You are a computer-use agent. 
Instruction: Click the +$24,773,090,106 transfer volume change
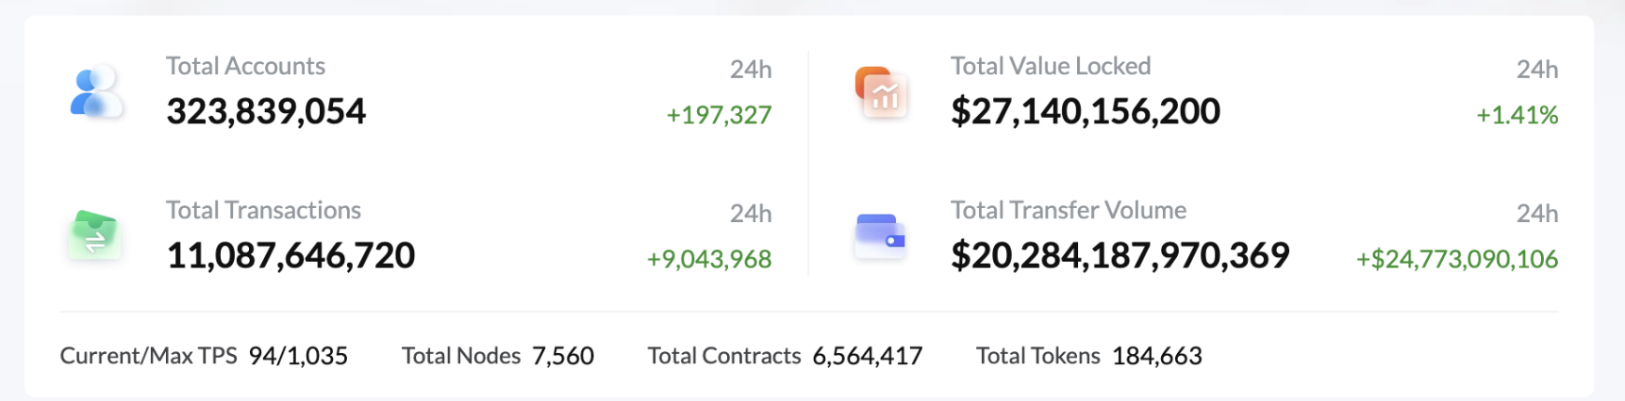point(1456,259)
